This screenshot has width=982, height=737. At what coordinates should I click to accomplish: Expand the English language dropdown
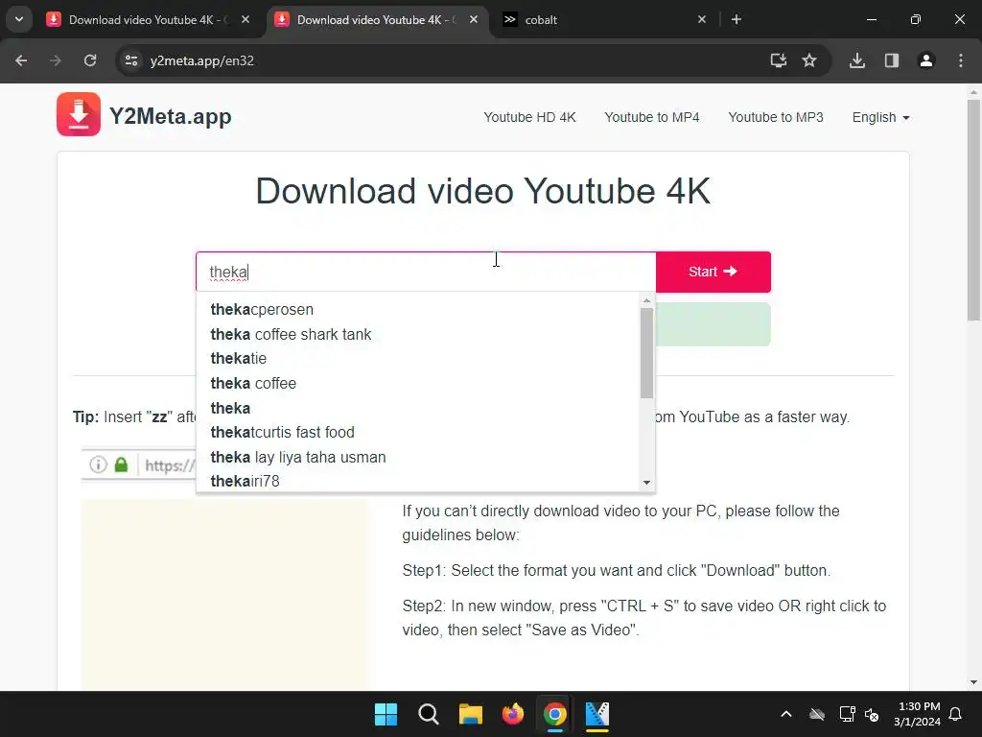[x=880, y=117]
